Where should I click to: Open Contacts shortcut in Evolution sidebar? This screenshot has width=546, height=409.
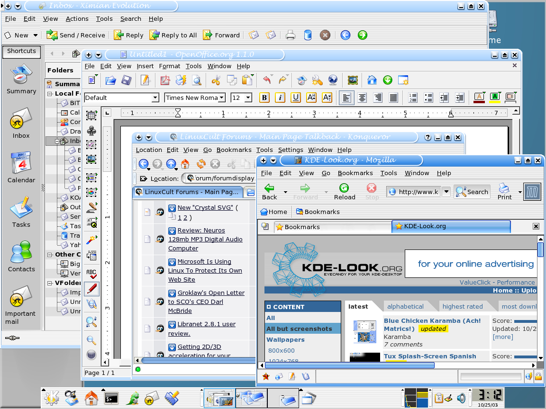(21, 257)
